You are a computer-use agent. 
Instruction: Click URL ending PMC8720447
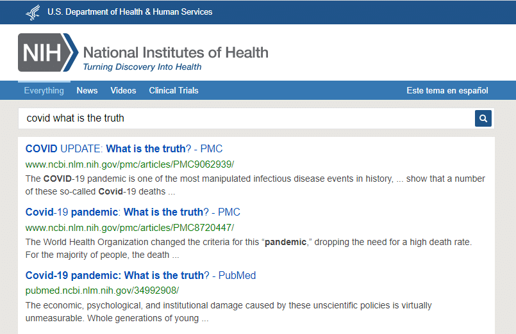coord(129,228)
